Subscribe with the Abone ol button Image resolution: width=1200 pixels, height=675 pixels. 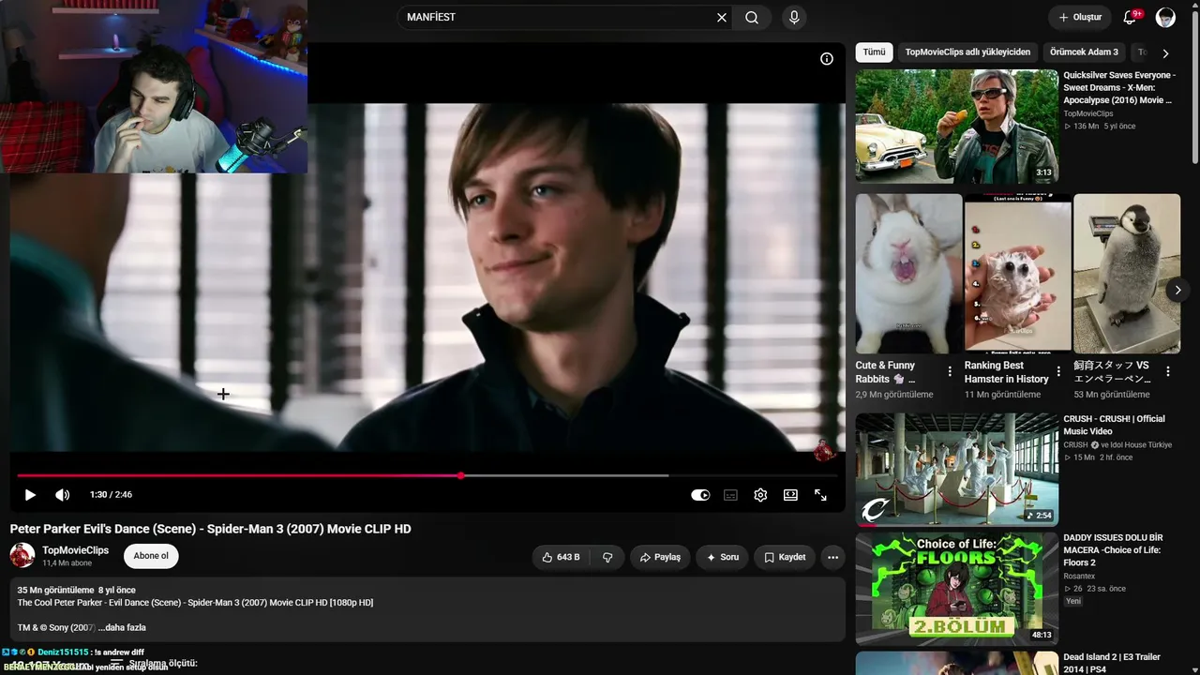[x=151, y=556]
